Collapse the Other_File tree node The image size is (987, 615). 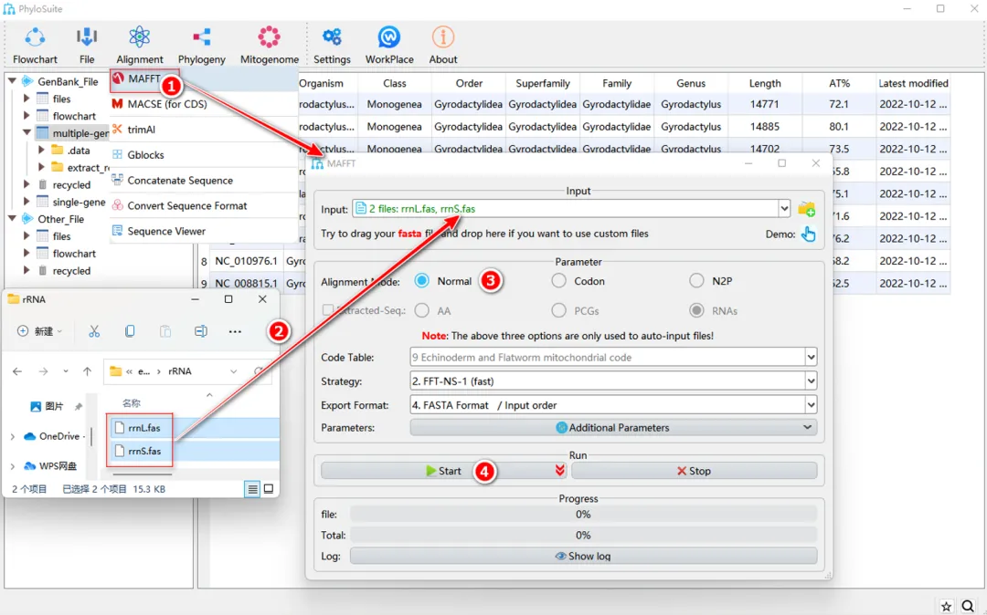[x=12, y=219]
